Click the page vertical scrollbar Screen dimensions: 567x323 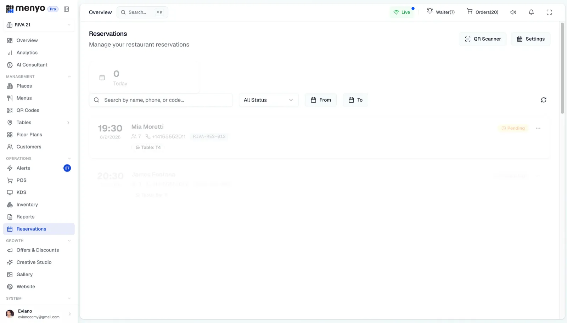[562, 68]
